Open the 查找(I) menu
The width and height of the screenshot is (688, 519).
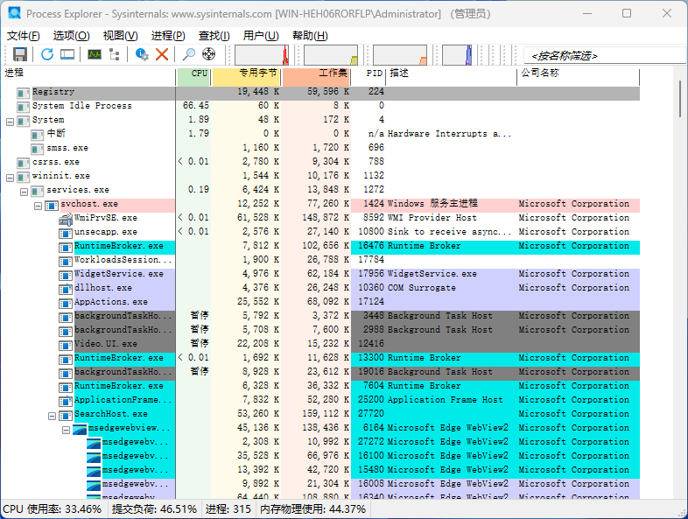pos(214,36)
